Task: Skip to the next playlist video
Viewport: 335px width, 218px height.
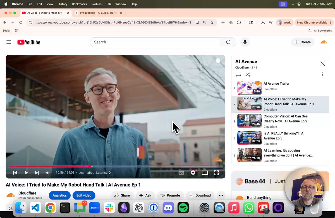Action: pyautogui.click(x=37, y=173)
